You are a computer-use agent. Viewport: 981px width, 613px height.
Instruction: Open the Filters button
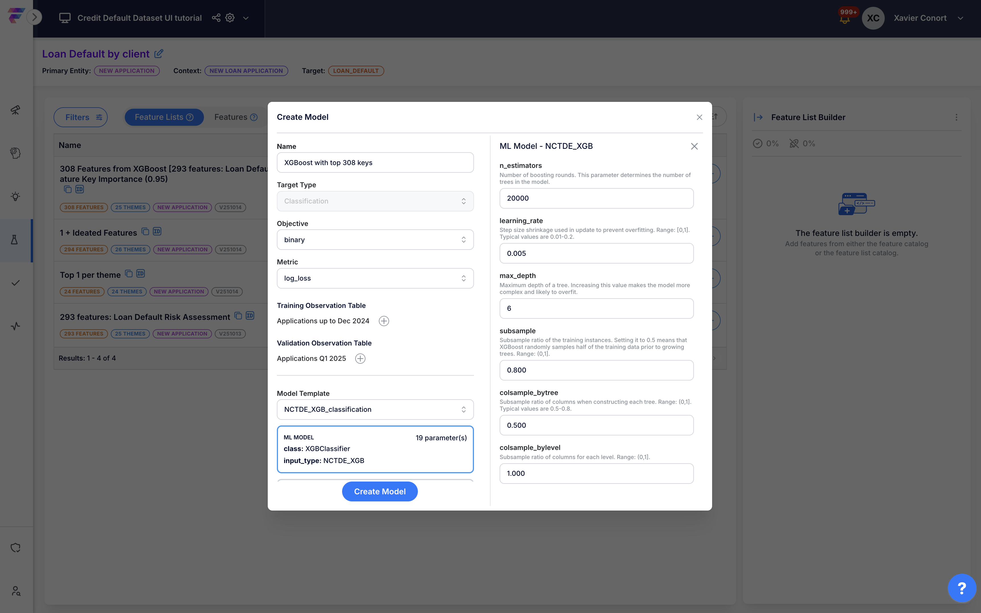[81, 117]
